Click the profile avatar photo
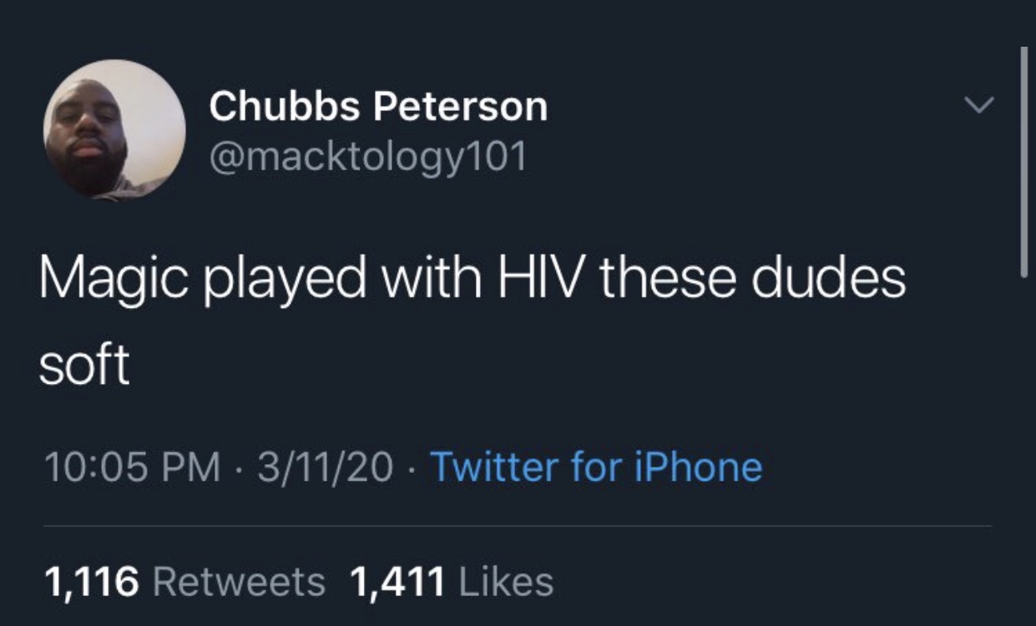Screen dimensions: 1036x626 [x=114, y=129]
